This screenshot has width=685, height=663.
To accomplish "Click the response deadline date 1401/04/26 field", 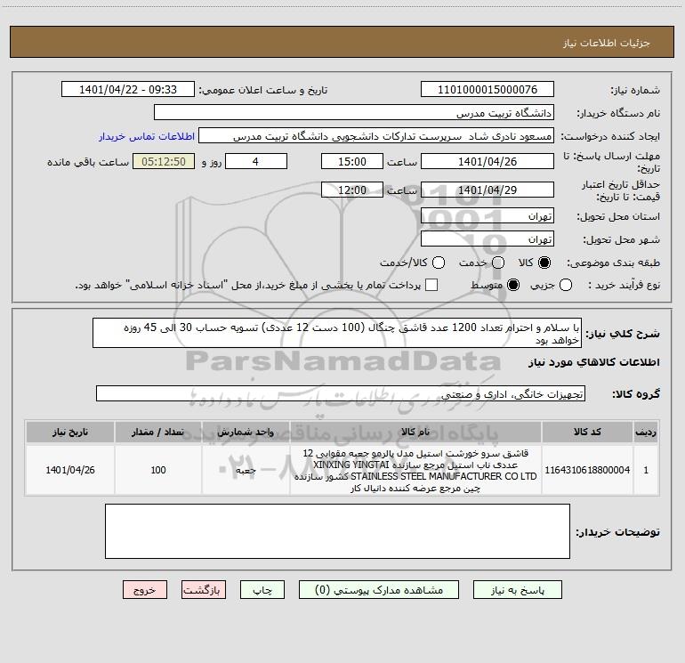I will tap(488, 161).
